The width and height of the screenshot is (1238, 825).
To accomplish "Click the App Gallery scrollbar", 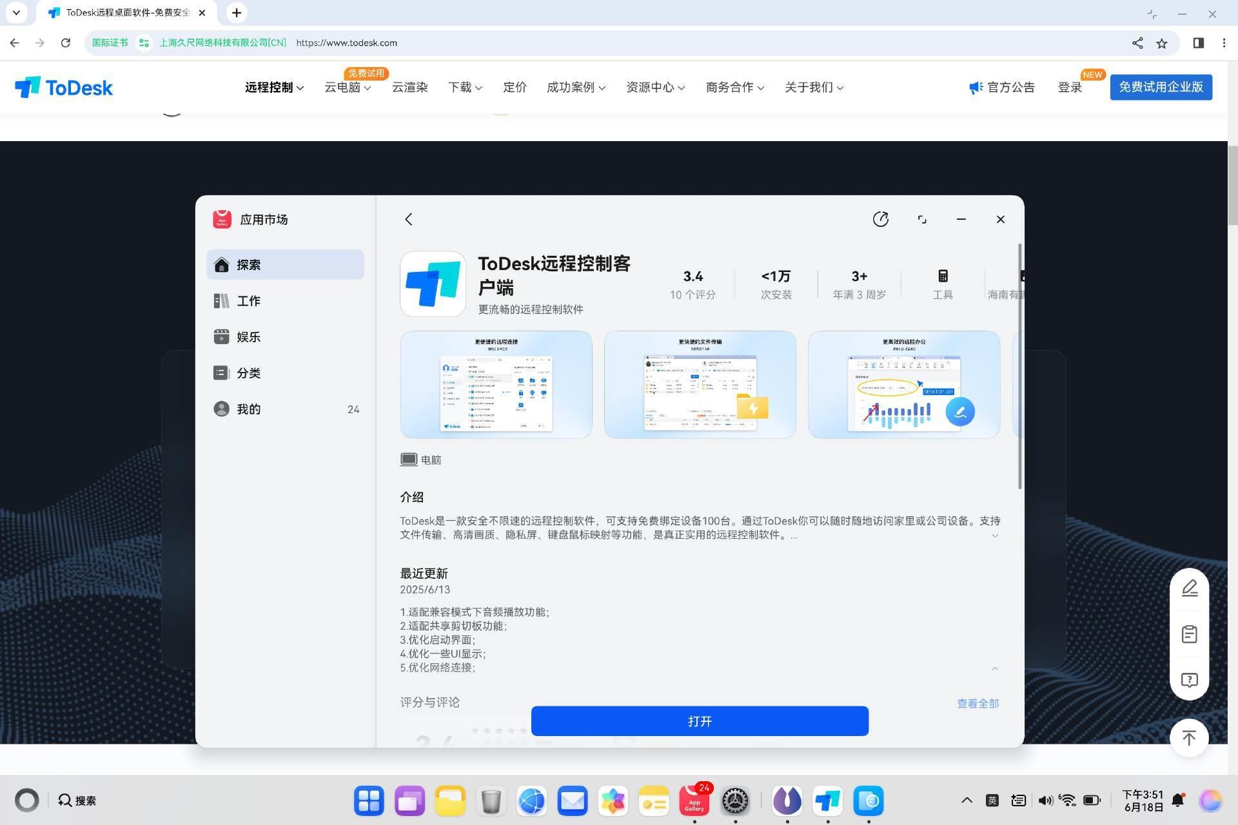I will (x=1019, y=366).
